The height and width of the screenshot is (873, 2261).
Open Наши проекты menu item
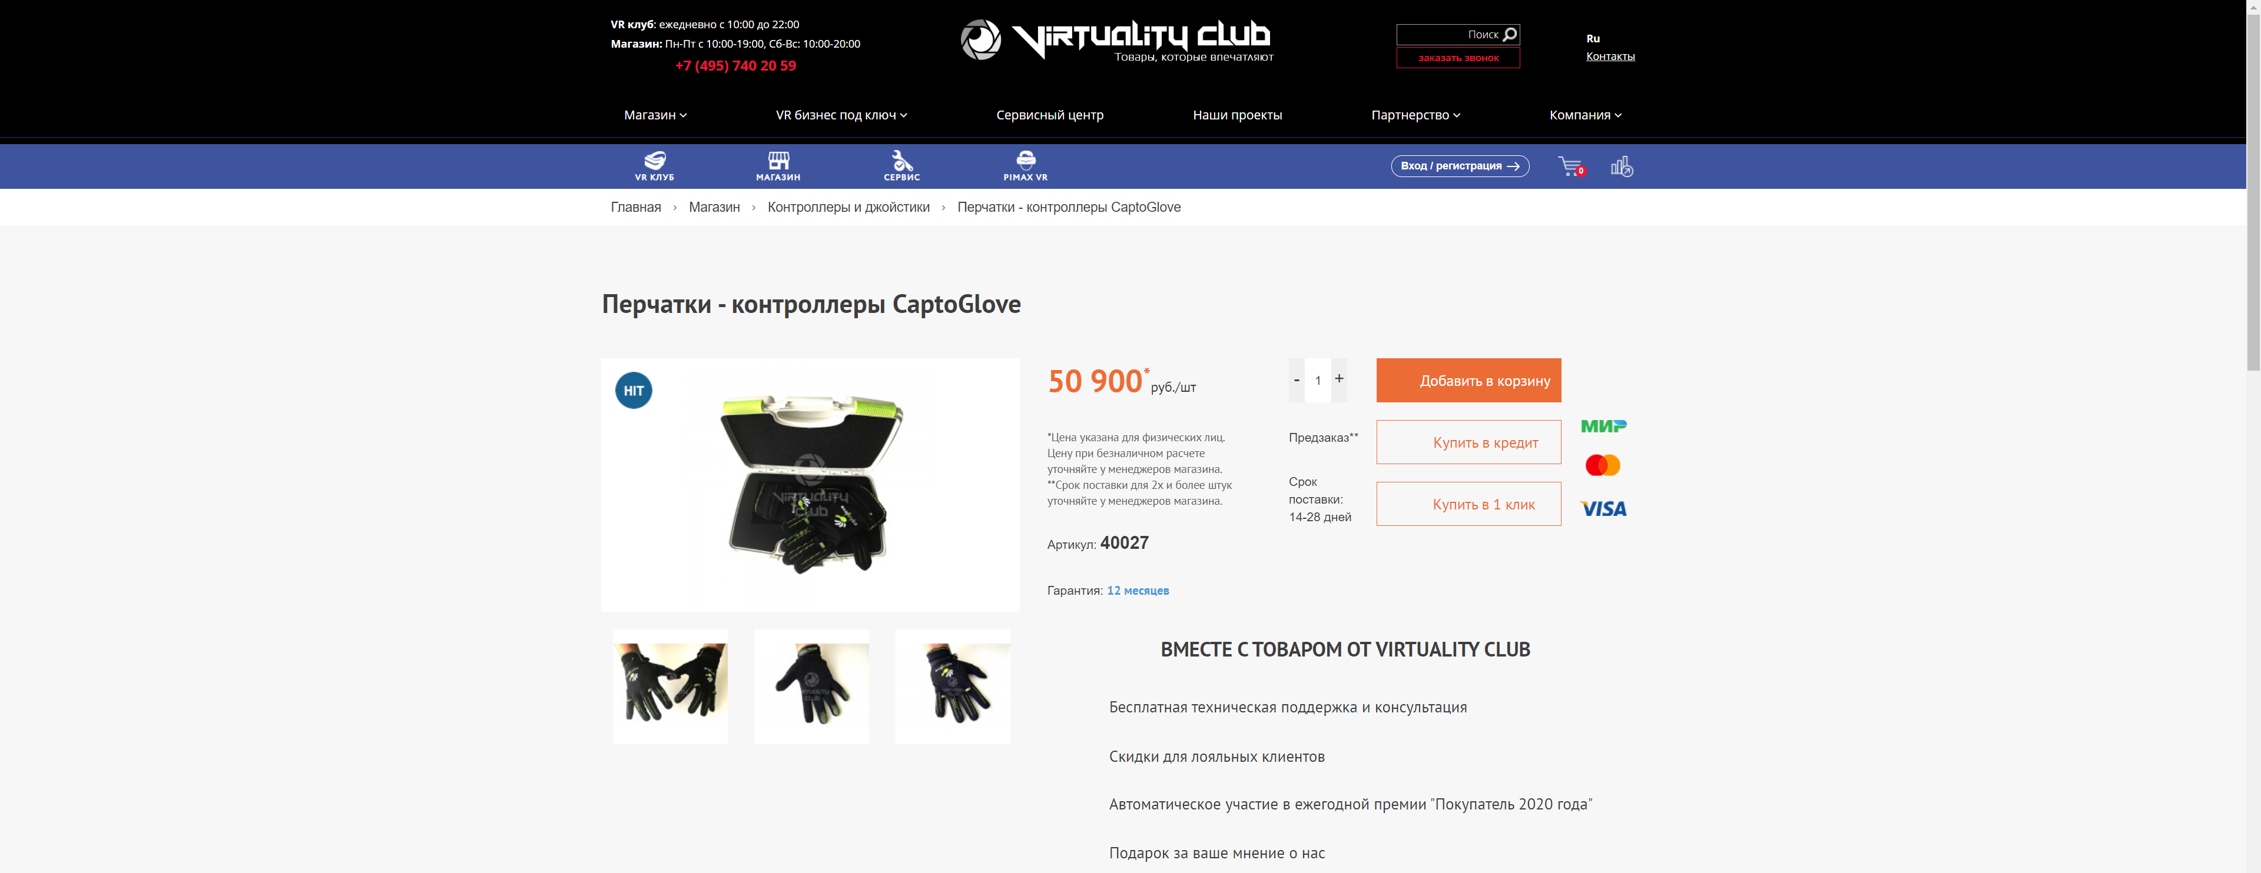pyautogui.click(x=1236, y=115)
